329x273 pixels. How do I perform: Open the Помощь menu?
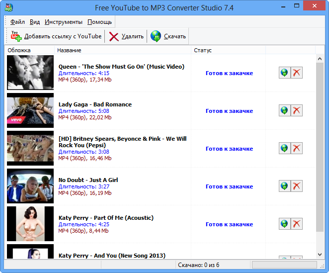(x=99, y=22)
